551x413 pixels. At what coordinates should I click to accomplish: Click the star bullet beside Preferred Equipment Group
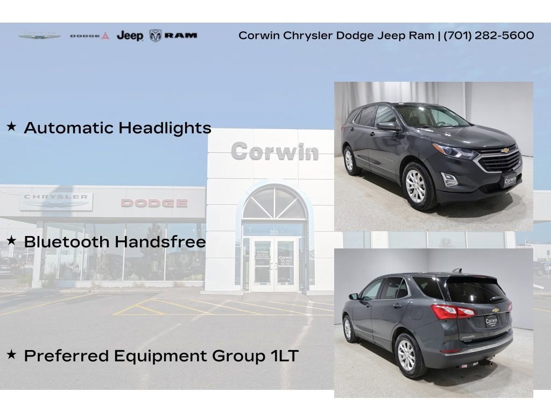point(12,354)
